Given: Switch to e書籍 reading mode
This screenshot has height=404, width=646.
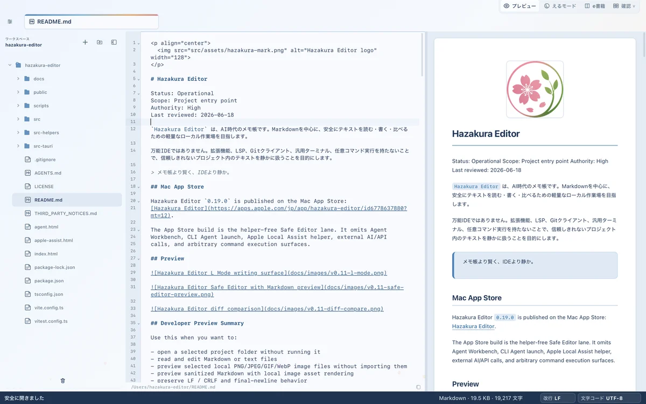Looking at the screenshot, I should (595, 6).
